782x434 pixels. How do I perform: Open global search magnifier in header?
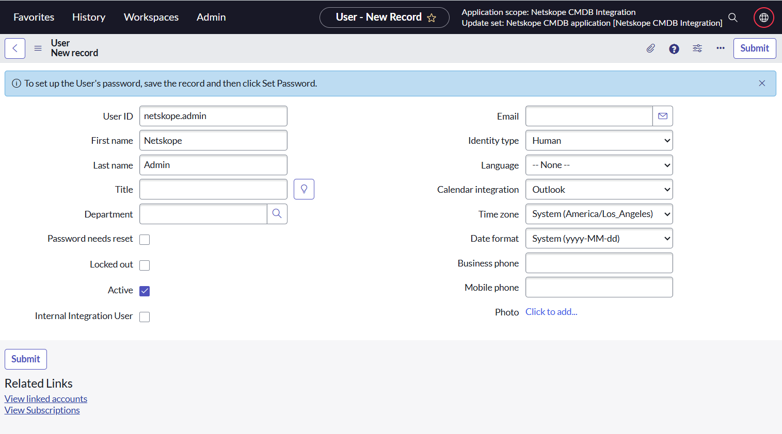click(733, 18)
